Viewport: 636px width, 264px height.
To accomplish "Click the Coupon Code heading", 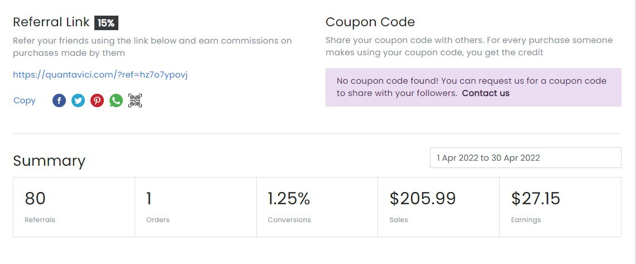I will pyautogui.click(x=370, y=22).
